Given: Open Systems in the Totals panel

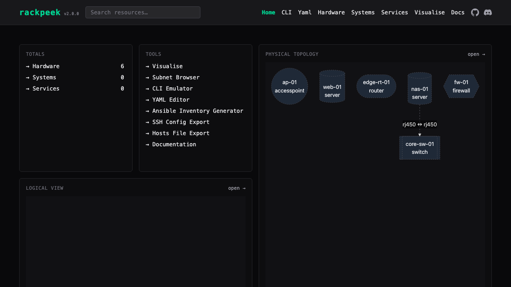Looking at the screenshot, I should [x=41, y=77].
